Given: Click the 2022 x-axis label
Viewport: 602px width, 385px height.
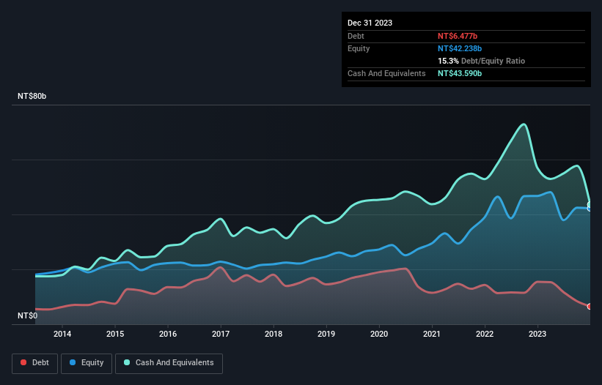Looking at the screenshot, I should pos(485,334).
